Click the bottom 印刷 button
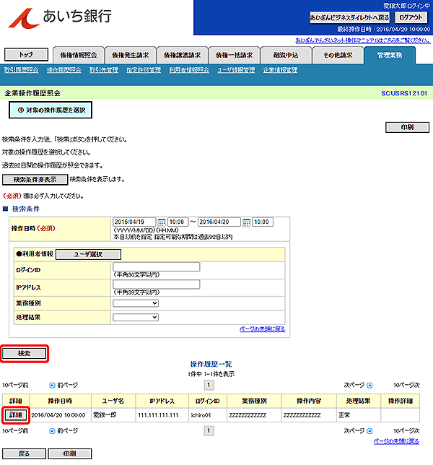Viewport: 433px width, 465px height. pos(70,453)
